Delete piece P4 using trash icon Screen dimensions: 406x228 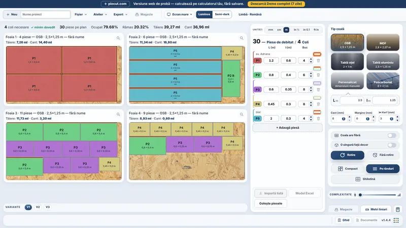(x=318, y=104)
